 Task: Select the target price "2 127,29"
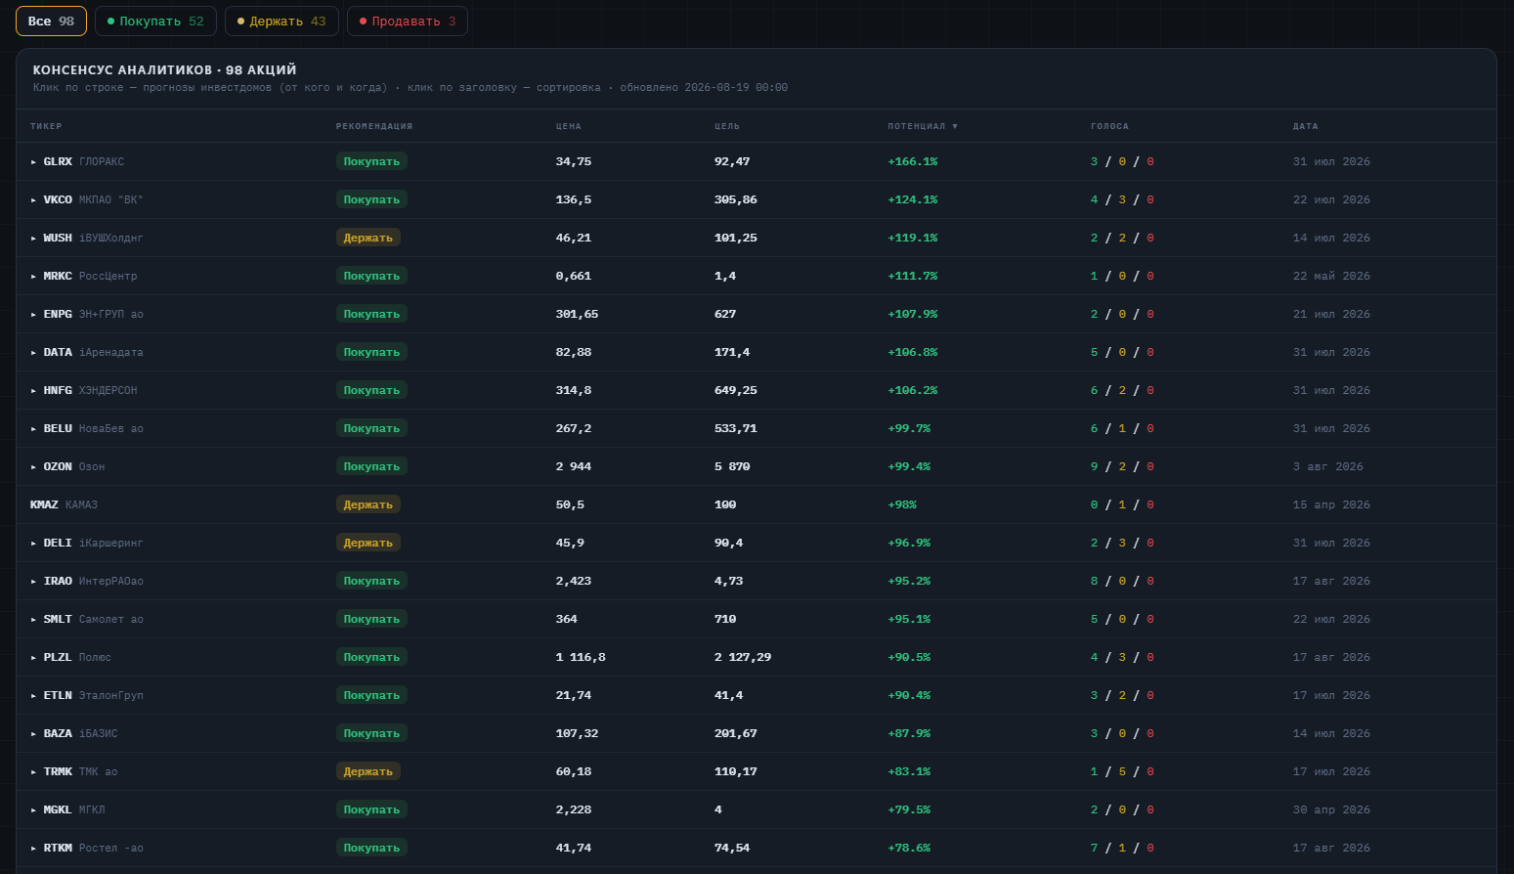click(x=743, y=657)
